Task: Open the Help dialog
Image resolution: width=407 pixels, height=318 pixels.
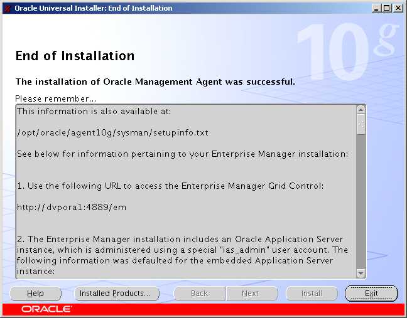Action: pos(36,294)
